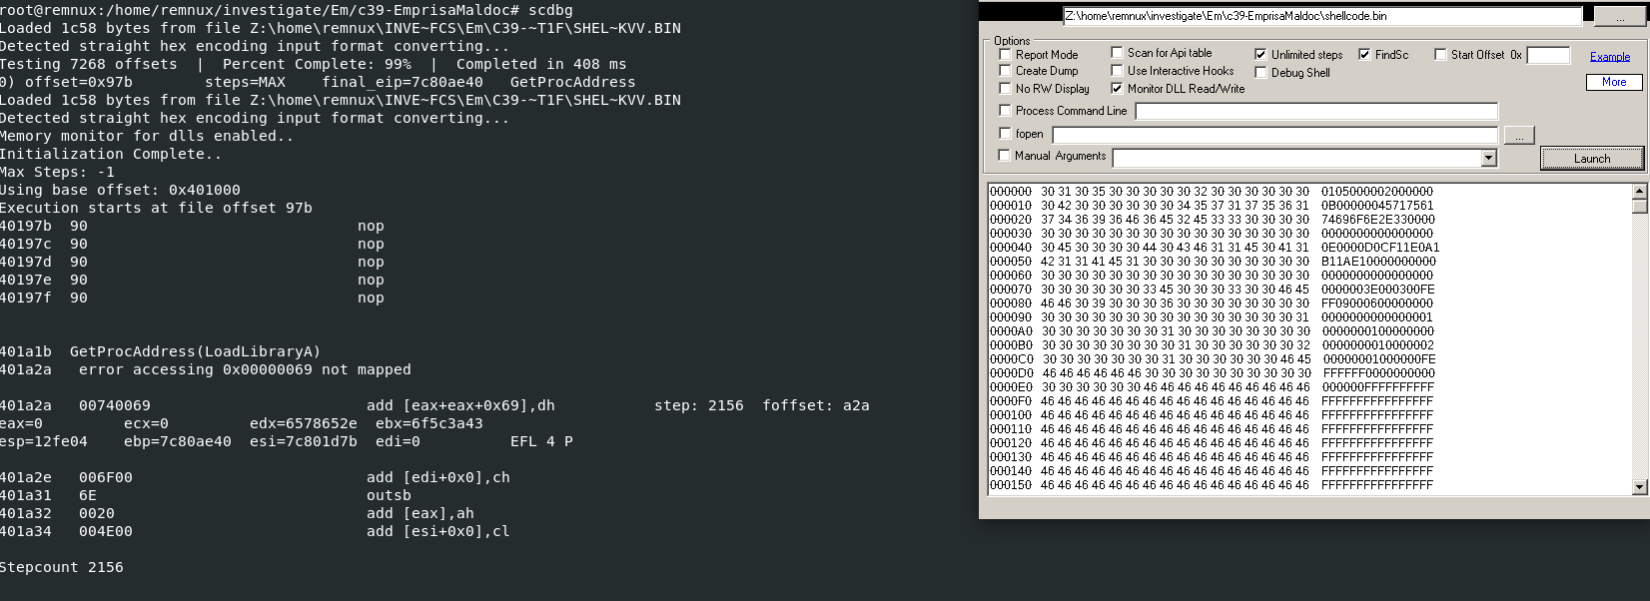Tick the Start Offset checkbox
The height and width of the screenshot is (601, 1650).
point(1440,54)
